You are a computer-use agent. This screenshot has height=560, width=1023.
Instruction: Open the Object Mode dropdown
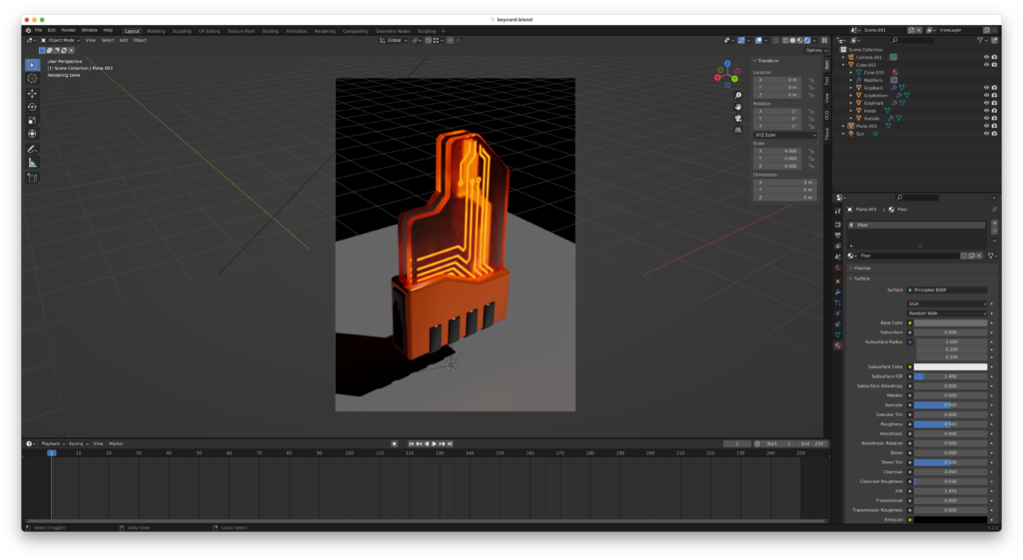tap(60, 40)
